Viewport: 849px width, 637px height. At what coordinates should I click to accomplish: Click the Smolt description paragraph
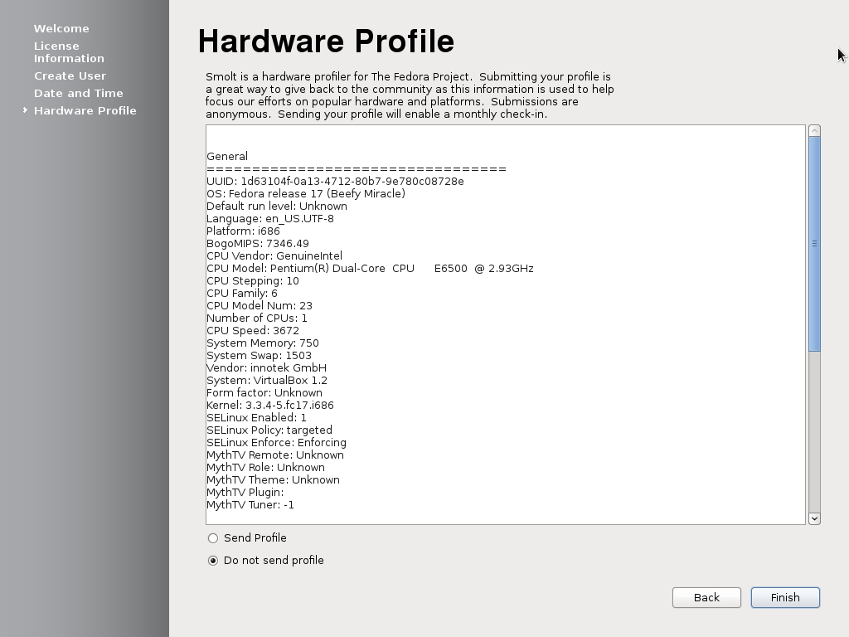[x=410, y=95]
